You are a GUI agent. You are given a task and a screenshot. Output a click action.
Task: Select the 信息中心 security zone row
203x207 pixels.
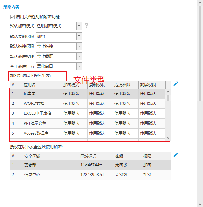tap(32, 175)
